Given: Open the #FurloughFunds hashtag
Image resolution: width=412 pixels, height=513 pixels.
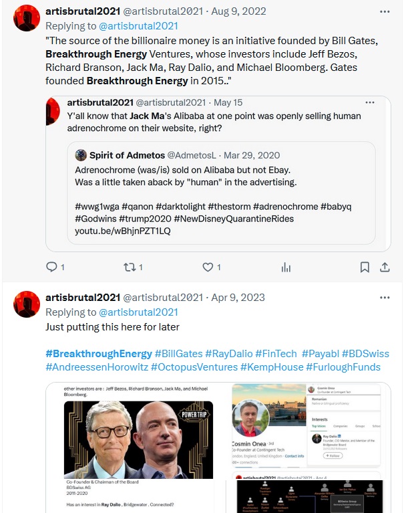Looking at the screenshot, I should (x=343, y=367).
